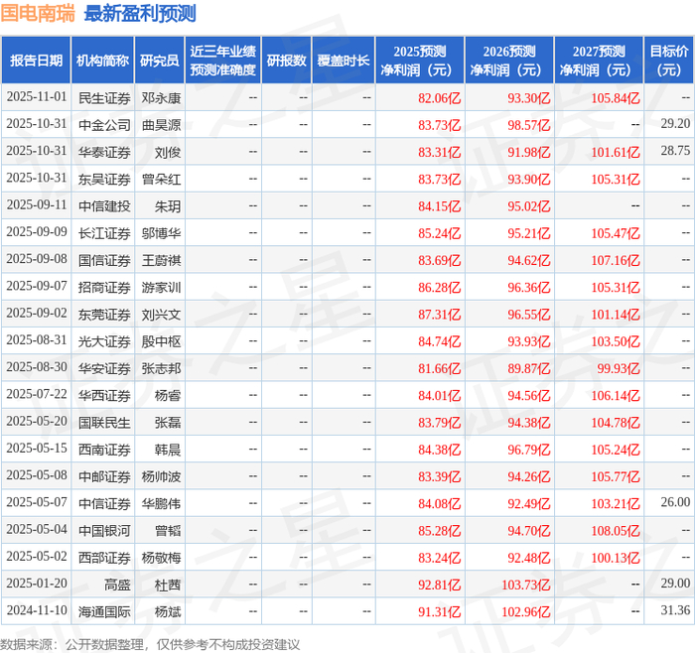Click the 101.61亿 forecast value

coord(616,152)
